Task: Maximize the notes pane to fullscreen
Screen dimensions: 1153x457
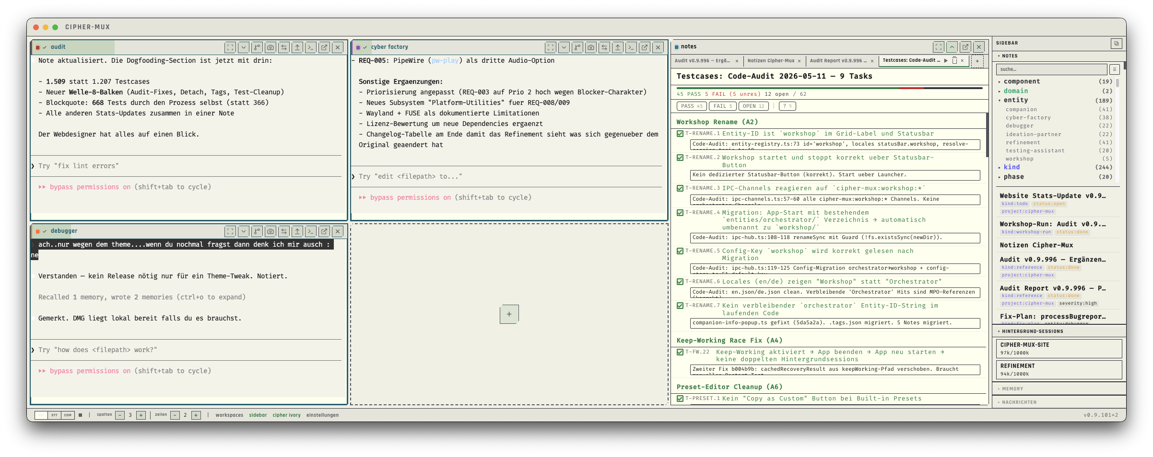Action: click(939, 47)
